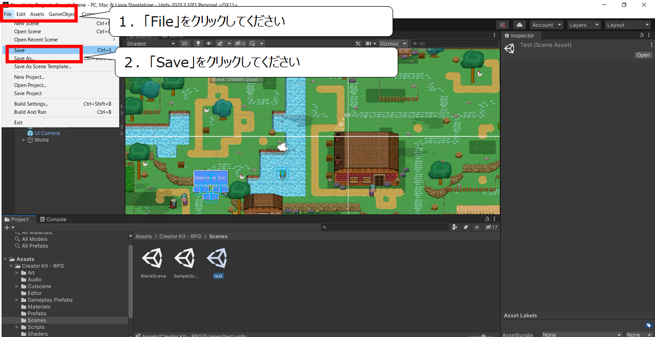
Task: Click the Gizmos button
Action: tap(389, 44)
